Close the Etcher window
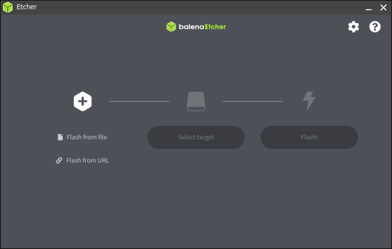 [383, 7]
